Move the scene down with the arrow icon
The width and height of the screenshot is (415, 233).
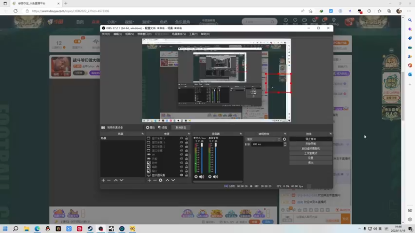pyautogui.click(x=121, y=180)
